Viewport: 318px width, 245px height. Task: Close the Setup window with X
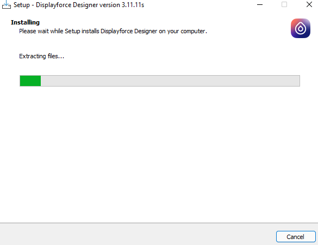[x=309, y=4]
